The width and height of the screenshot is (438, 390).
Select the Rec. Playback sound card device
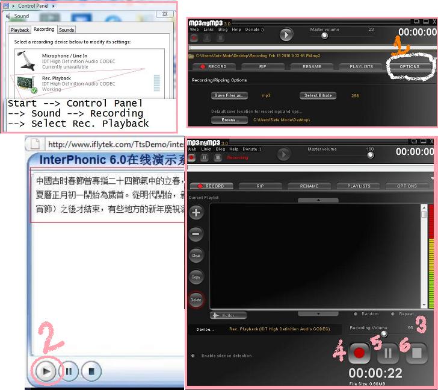[90, 84]
